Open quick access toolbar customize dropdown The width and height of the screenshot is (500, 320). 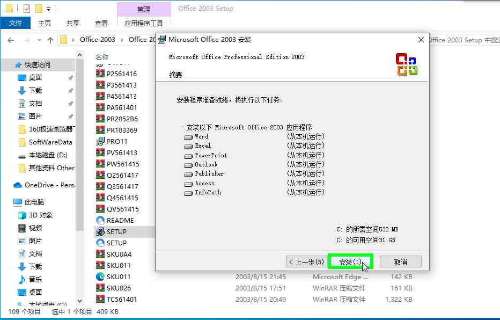coord(48,9)
